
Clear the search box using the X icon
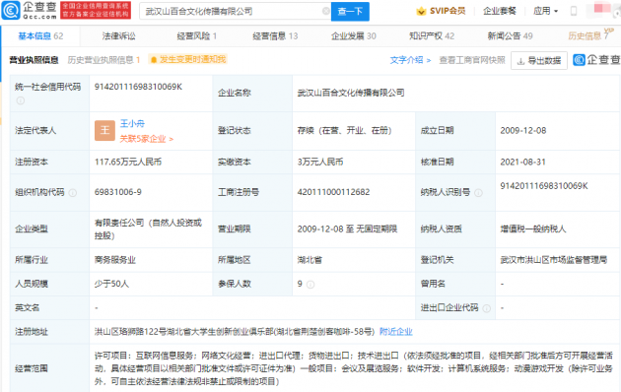point(326,11)
